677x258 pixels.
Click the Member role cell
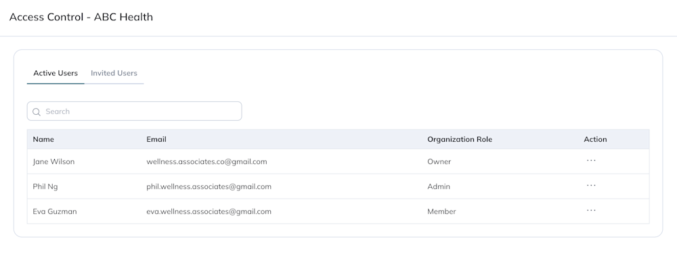click(441, 211)
